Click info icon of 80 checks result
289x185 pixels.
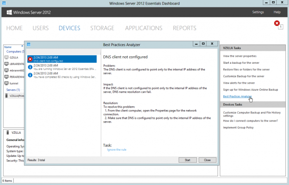(x=30, y=75)
